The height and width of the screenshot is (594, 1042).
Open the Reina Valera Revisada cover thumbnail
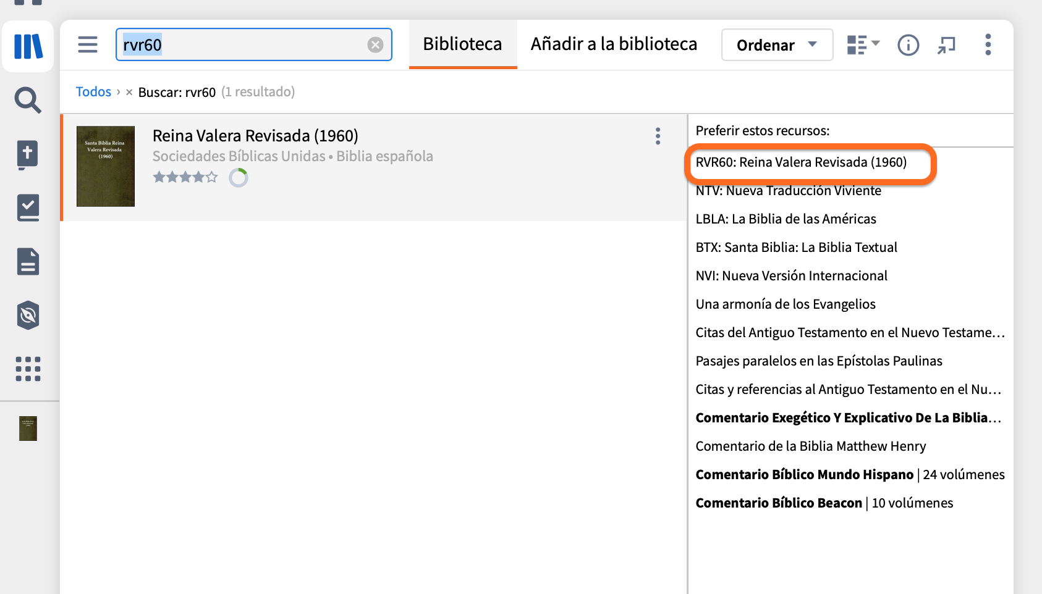click(x=106, y=166)
